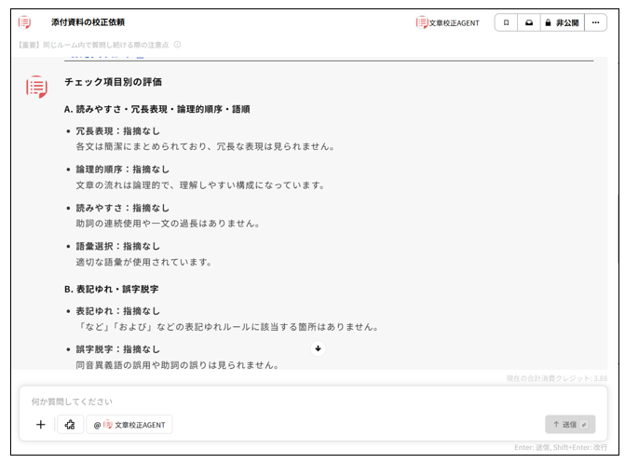Open the inbox tray icon in header
This screenshot has width=625, height=463.
(529, 22)
